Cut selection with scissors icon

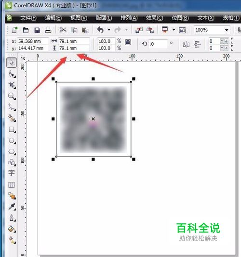click(63, 30)
